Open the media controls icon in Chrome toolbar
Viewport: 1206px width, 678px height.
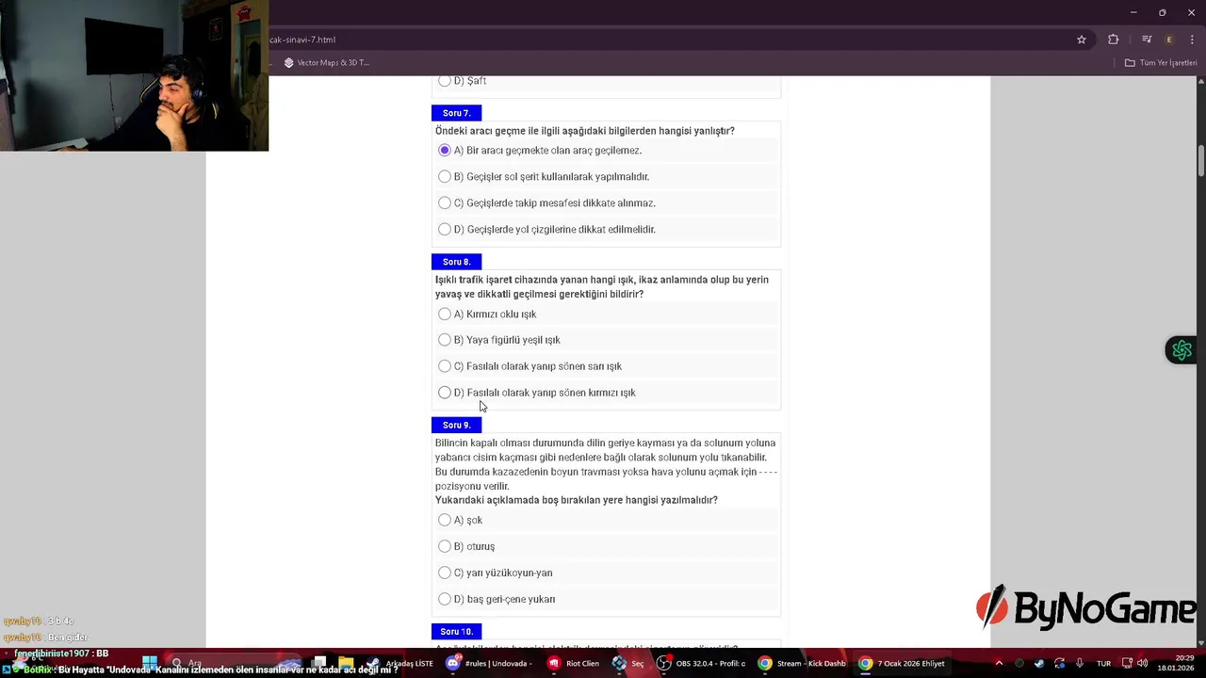point(1147,40)
